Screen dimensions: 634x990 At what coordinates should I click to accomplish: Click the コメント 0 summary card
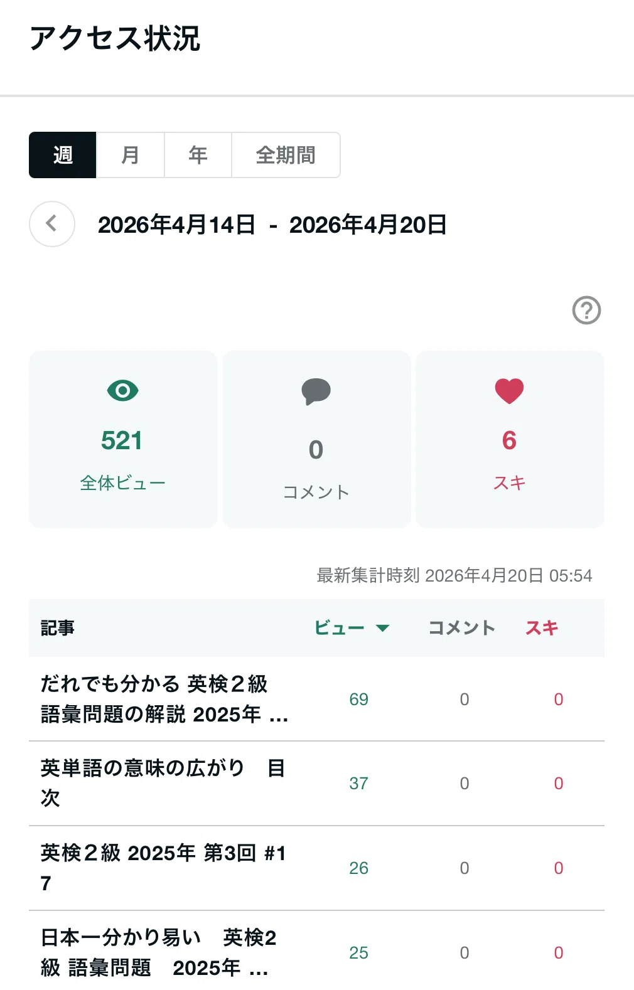coord(316,439)
